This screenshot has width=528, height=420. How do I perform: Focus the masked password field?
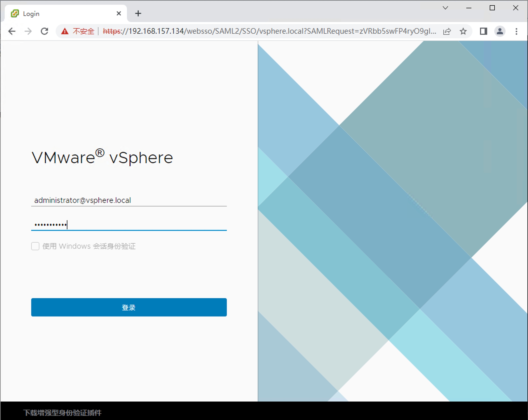coord(129,225)
